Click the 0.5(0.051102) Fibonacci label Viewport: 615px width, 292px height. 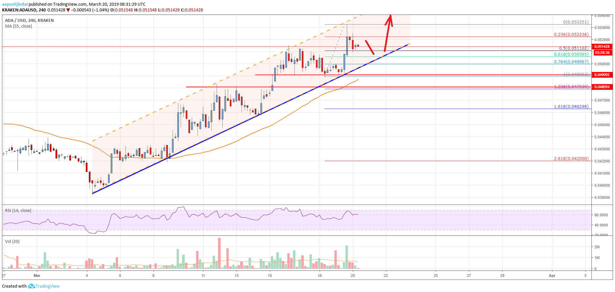[574, 48]
